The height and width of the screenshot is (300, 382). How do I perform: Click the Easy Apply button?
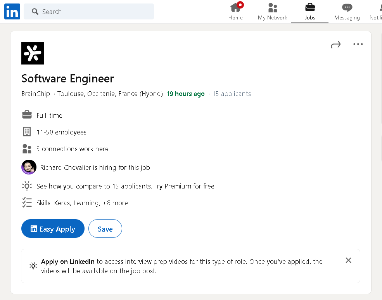click(53, 229)
